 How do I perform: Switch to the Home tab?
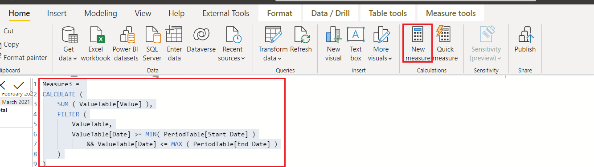click(x=19, y=13)
